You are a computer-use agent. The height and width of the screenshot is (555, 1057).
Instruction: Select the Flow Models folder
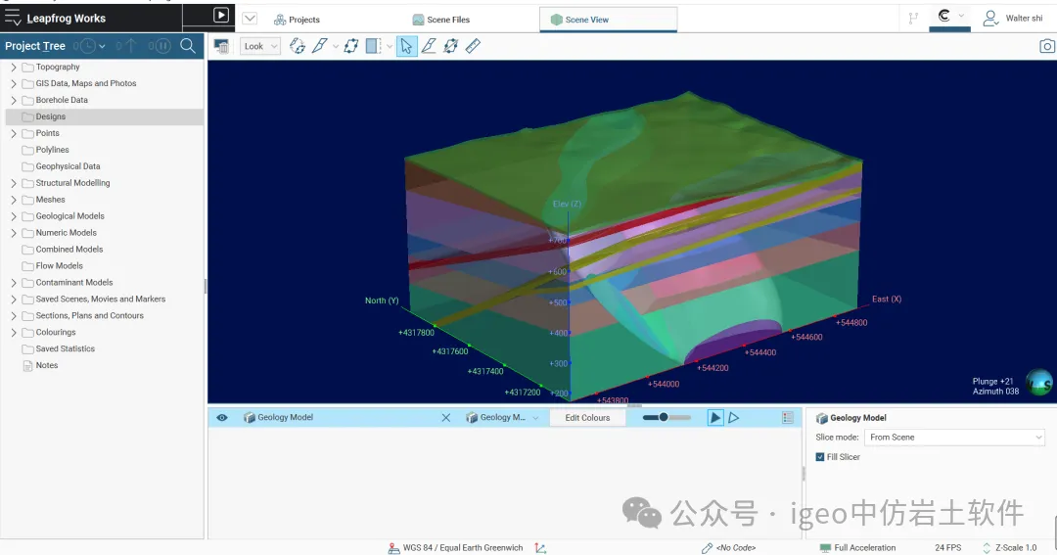pos(59,265)
